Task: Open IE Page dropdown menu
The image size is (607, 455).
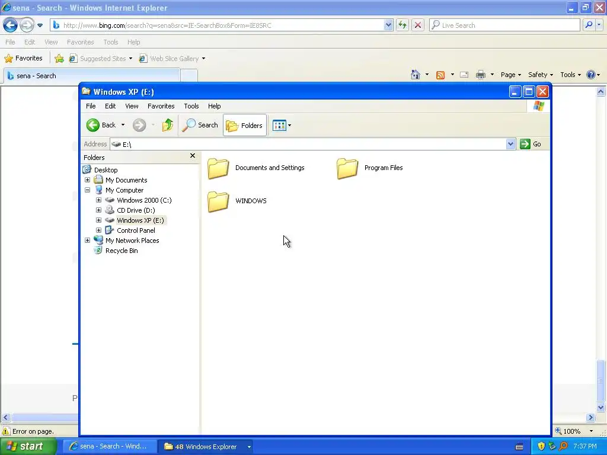Action: (510, 75)
